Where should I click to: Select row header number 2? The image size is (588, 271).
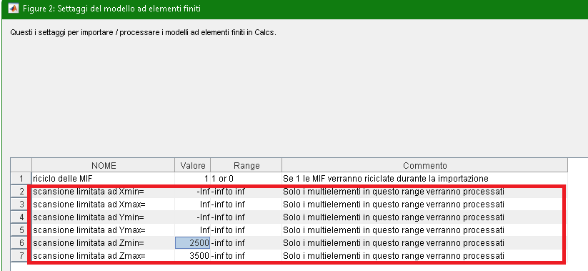tap(21, 192)
